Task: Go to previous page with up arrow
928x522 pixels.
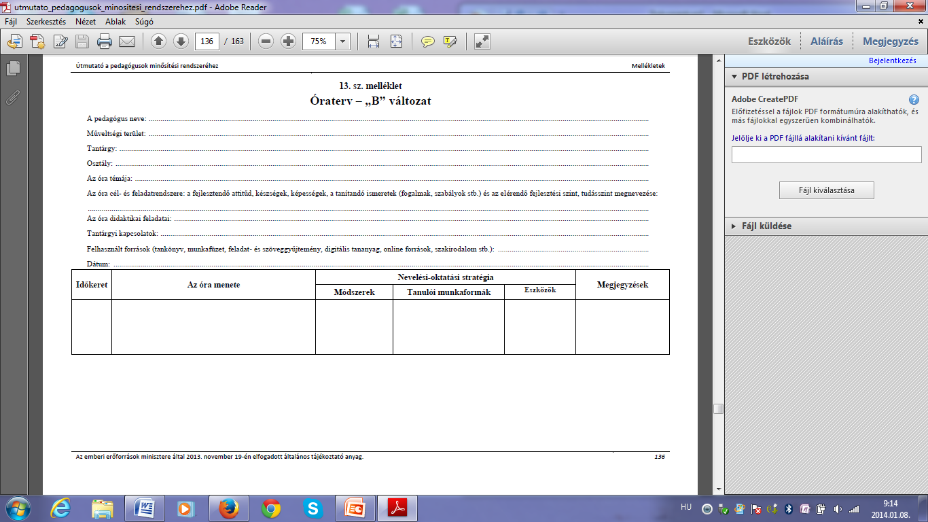Action: click(159, 41)
